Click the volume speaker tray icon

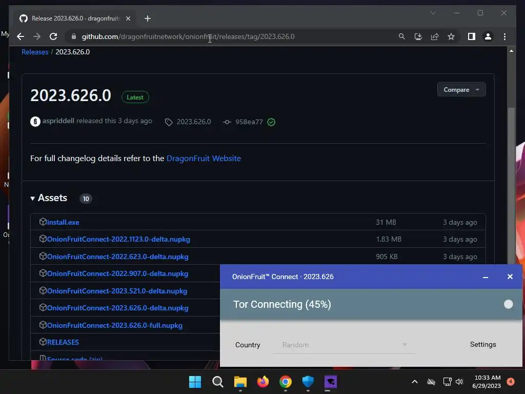(x=459, y=382)
